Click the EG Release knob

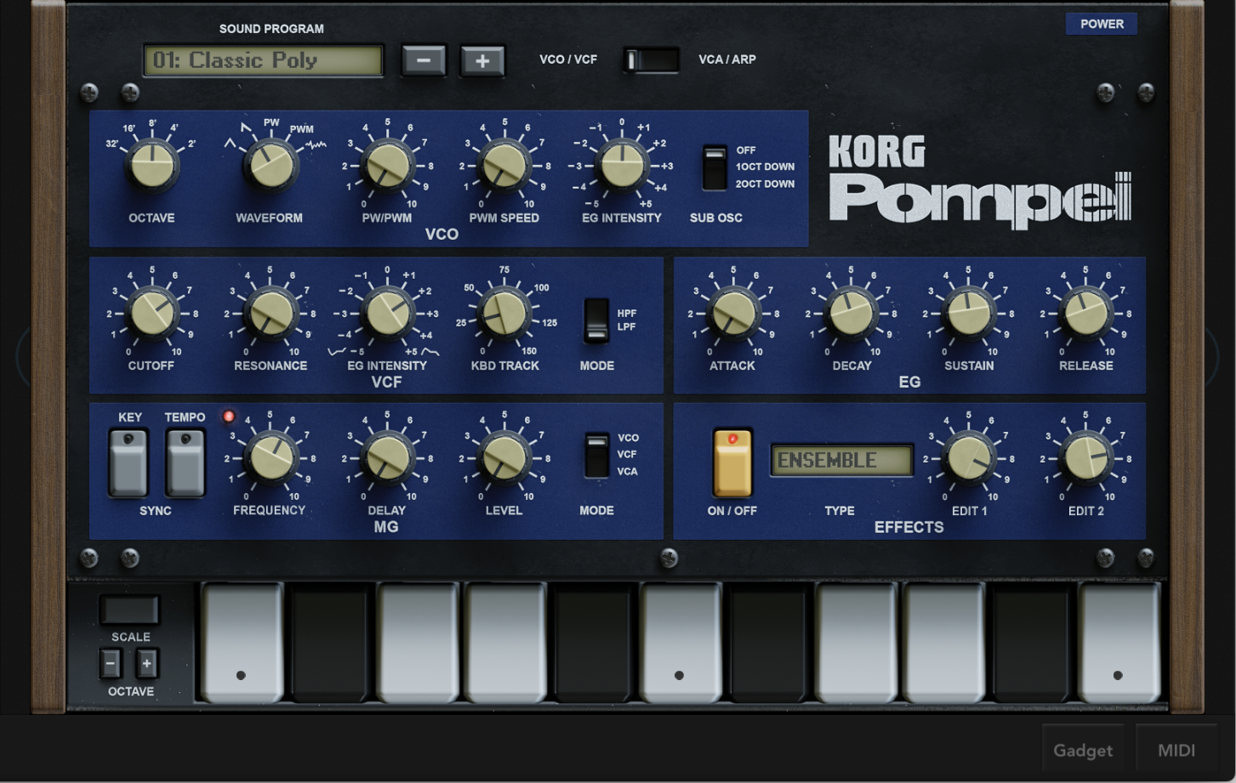click(1085, 313)
